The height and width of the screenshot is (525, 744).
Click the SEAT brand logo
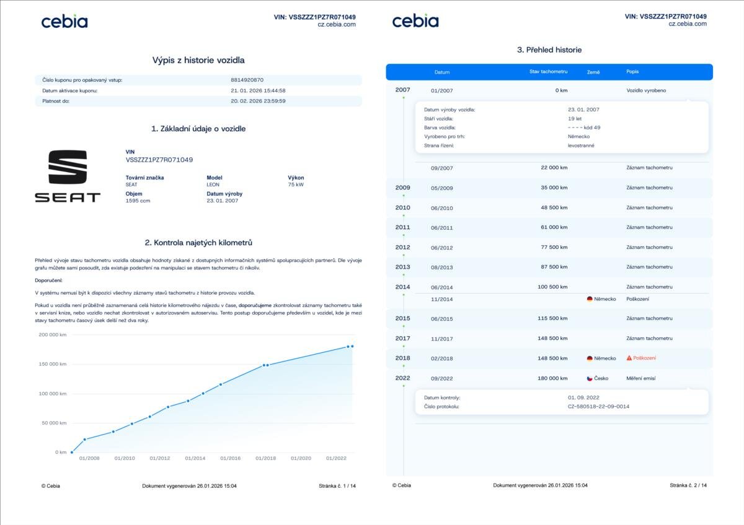coord(68,176)
